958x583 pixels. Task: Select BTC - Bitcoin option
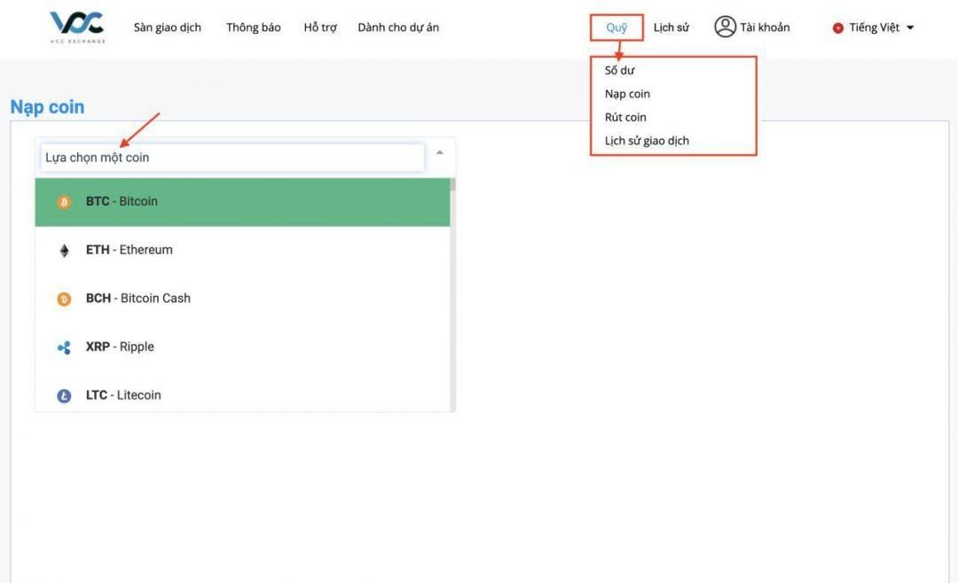pos(242,202)
